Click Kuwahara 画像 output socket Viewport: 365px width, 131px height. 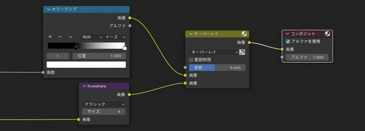[x=129, y=94]
